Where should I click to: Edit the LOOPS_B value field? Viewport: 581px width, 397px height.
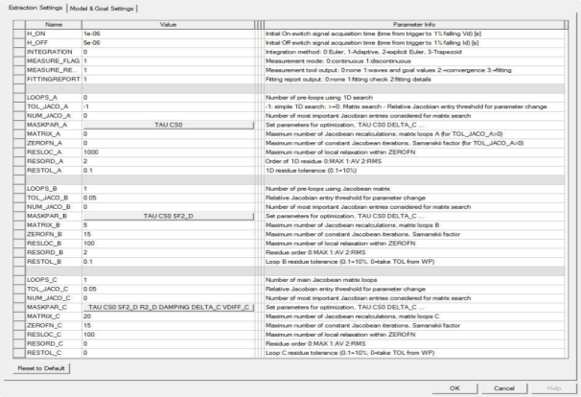click(x=168, y=189)
